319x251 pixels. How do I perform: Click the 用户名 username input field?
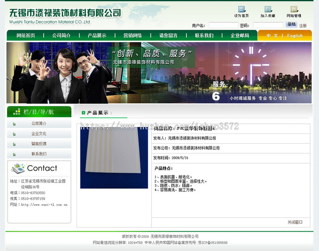coord(223,24)
